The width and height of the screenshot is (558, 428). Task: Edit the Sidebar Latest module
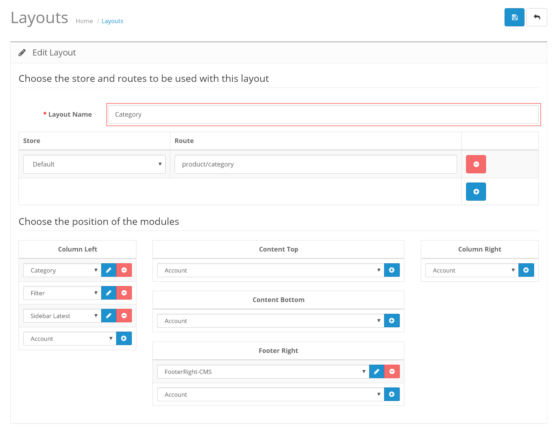[109, 316]
